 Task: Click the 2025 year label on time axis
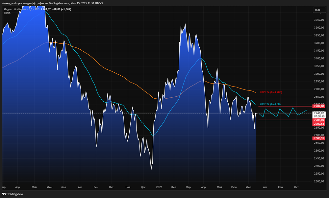click(x=159, y=187)
